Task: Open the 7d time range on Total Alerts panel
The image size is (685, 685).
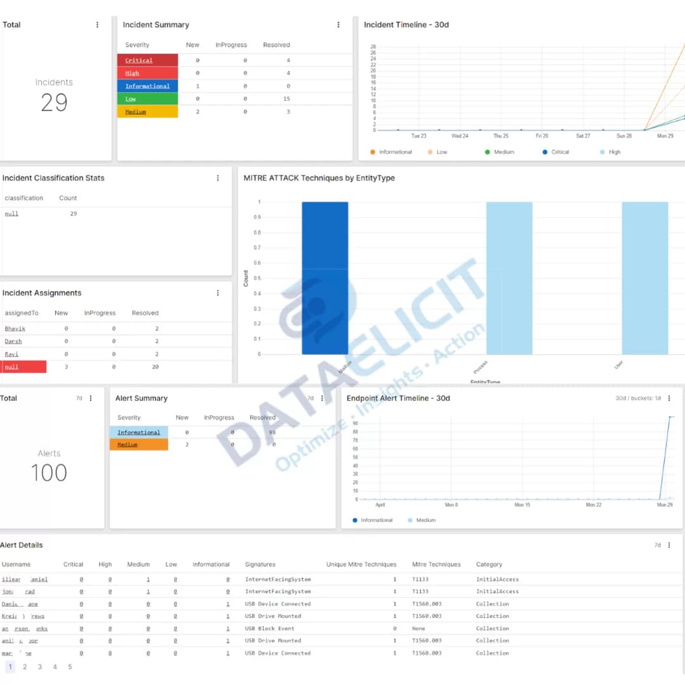Action: click(79, 398)
